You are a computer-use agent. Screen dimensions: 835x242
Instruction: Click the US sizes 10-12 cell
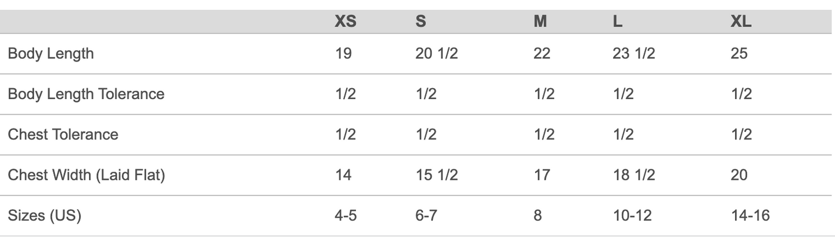[632, 215]
